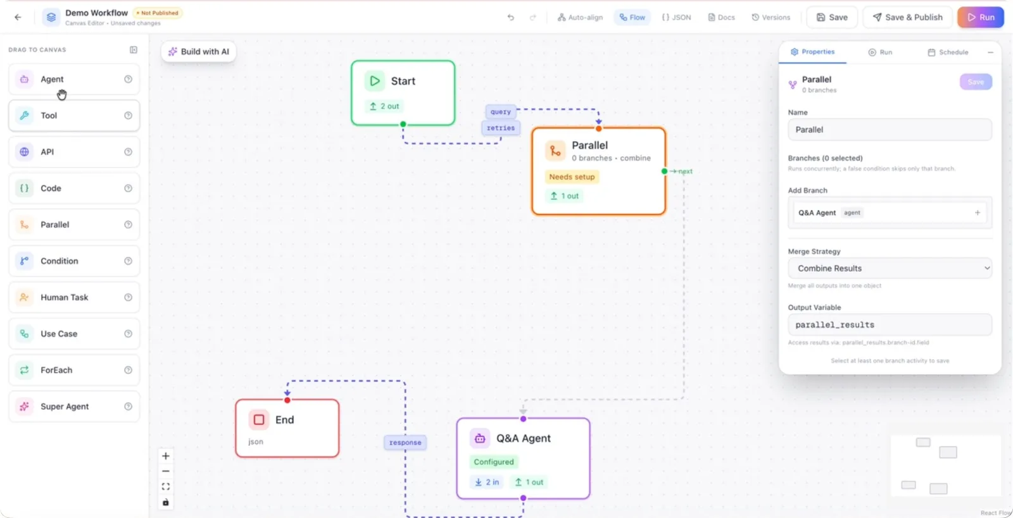
Task: Click the Build with AI button
Action: click(x=199, y=52)
